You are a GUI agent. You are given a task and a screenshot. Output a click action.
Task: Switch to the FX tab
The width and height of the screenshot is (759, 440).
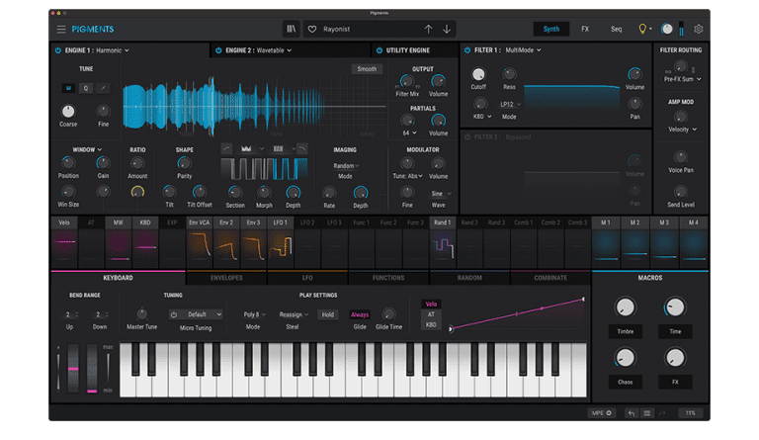click(585, 30)
